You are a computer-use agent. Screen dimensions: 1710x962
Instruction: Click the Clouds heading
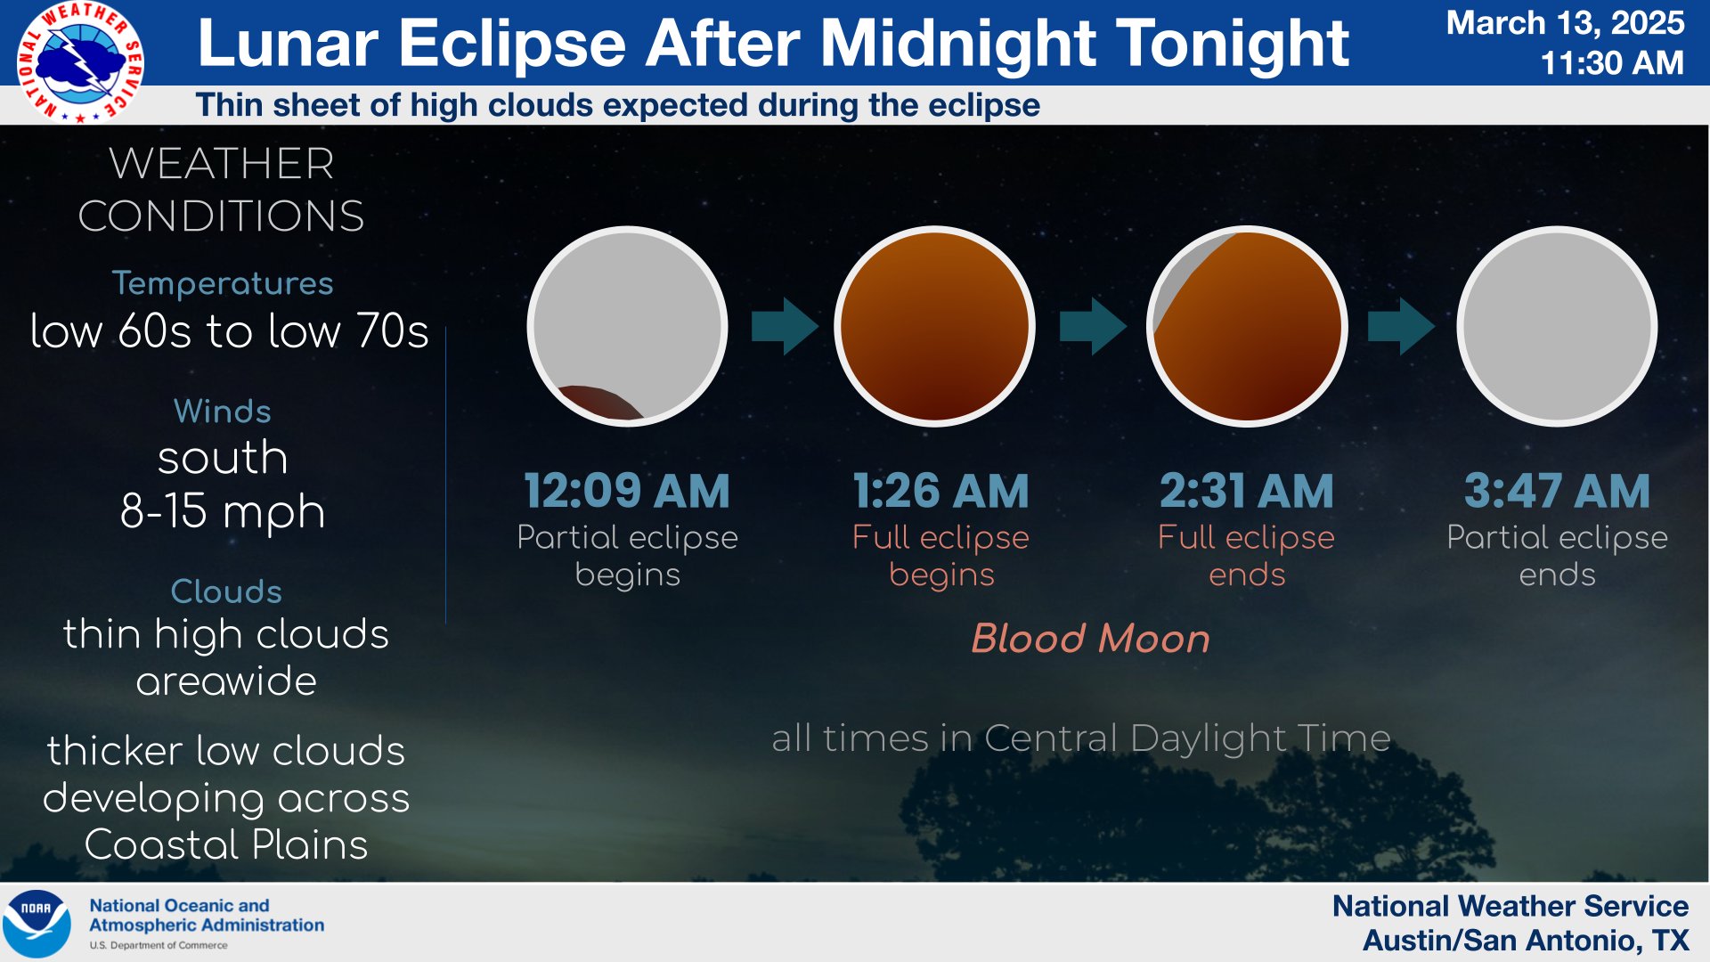(x=226, y=591)
